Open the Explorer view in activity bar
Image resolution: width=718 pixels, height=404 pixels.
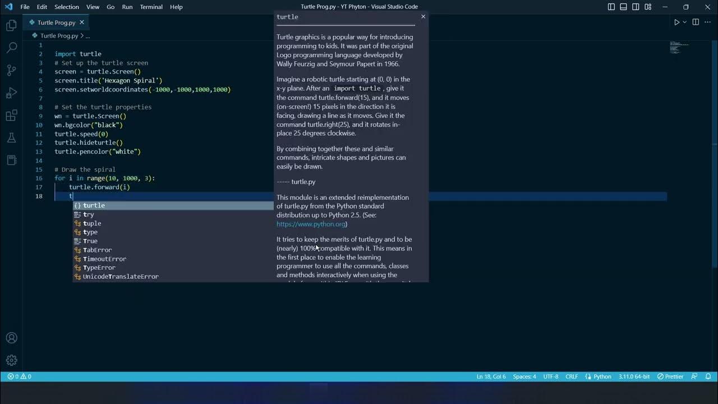(11, 25)
